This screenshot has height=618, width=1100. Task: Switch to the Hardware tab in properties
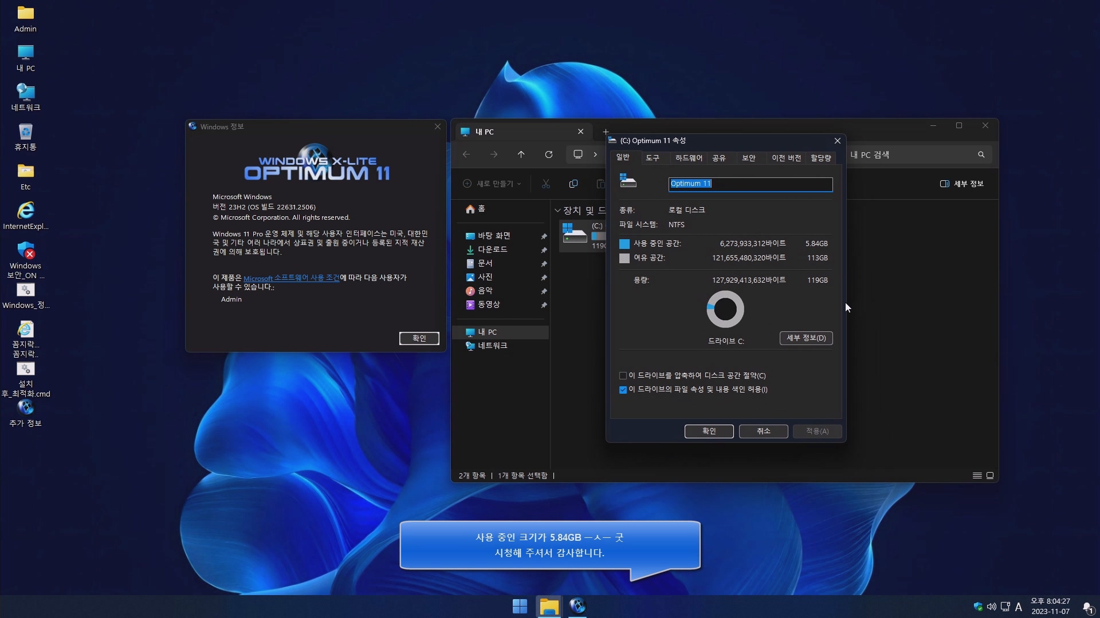tap(688, 158)
